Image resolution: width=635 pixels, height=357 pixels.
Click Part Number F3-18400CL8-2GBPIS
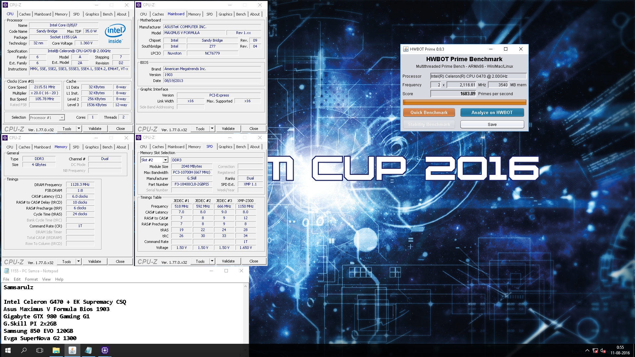pyautogui.click(x=192, y=184)
